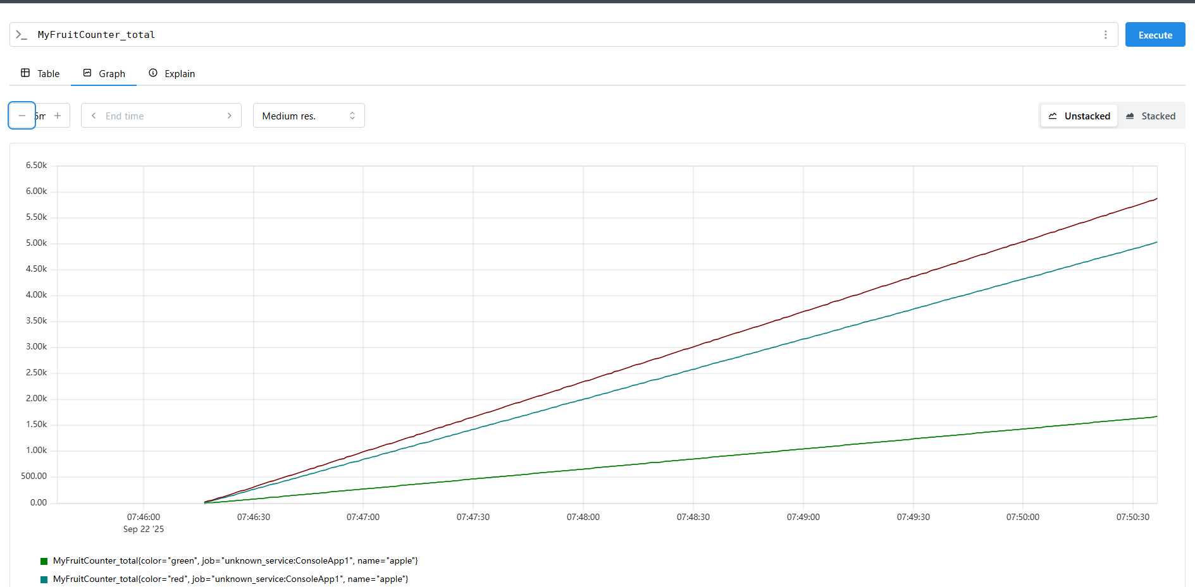Viewport: 1195px width, 587px height.
Task: Click the Sep 22 '25 date label
Action: (x=144, y=529)
